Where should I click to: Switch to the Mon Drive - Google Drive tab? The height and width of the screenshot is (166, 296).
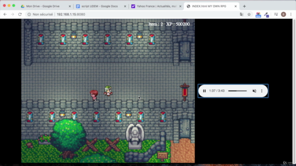(45, 6)
